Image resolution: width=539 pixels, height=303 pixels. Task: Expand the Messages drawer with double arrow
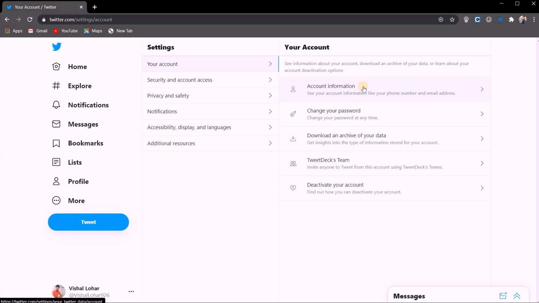(x=517, y=296)
